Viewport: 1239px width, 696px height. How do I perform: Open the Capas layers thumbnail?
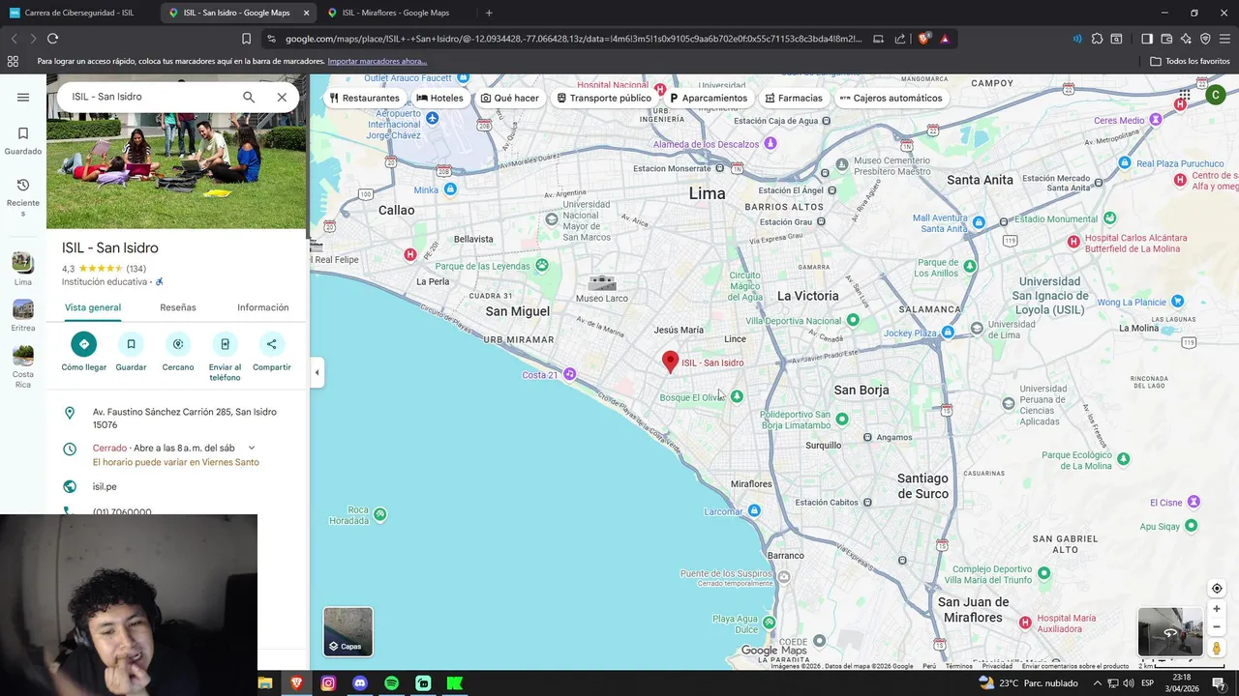[348, 631]
